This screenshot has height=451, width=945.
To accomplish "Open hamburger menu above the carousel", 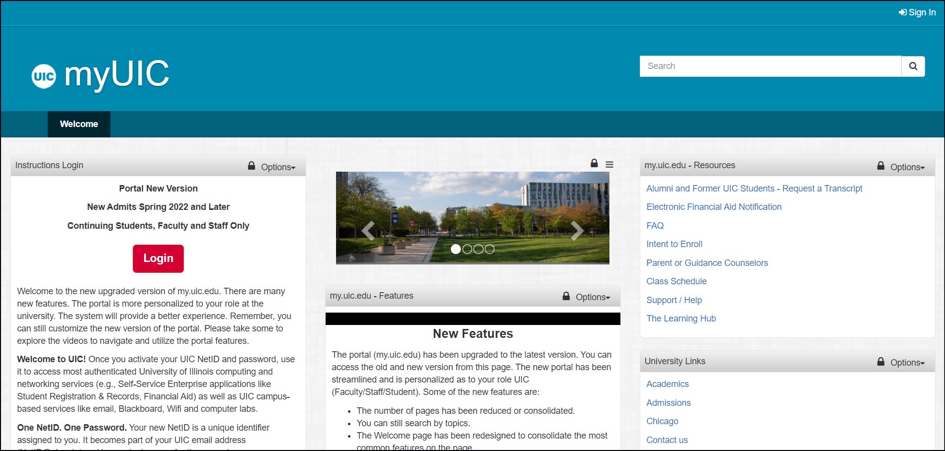I will pyautogui.click(x=609, y=164).
